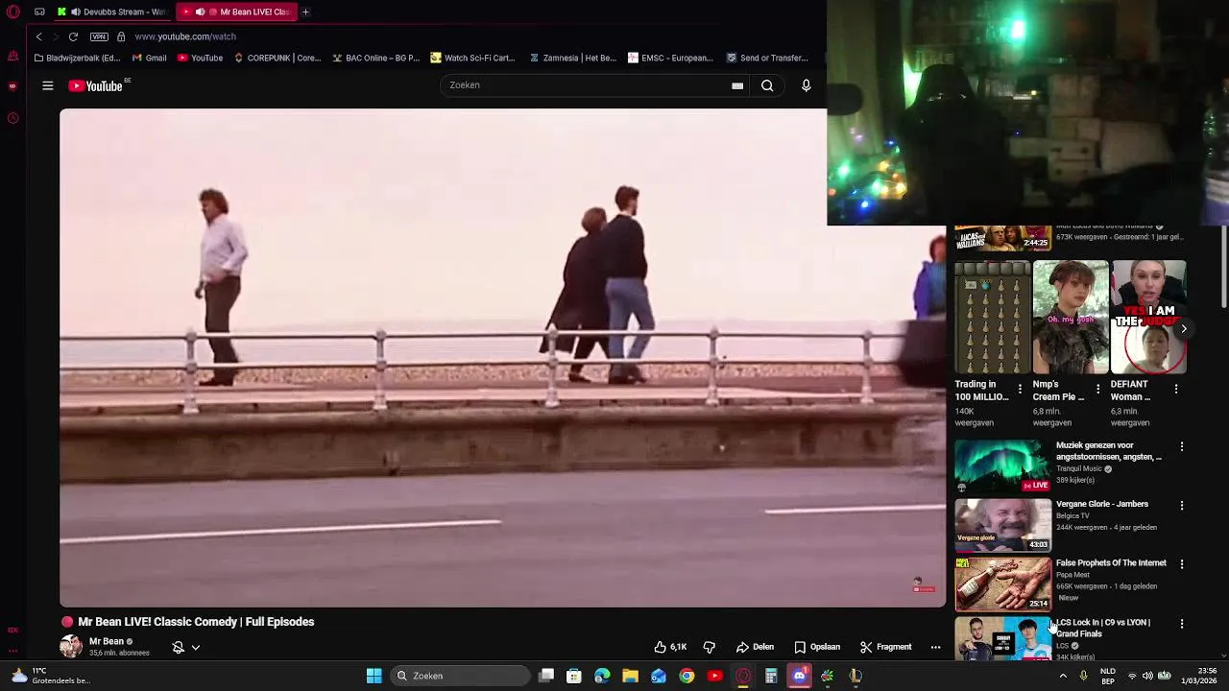Open DEFIANT Woman short thumbnail

(x=1148, y=317)
